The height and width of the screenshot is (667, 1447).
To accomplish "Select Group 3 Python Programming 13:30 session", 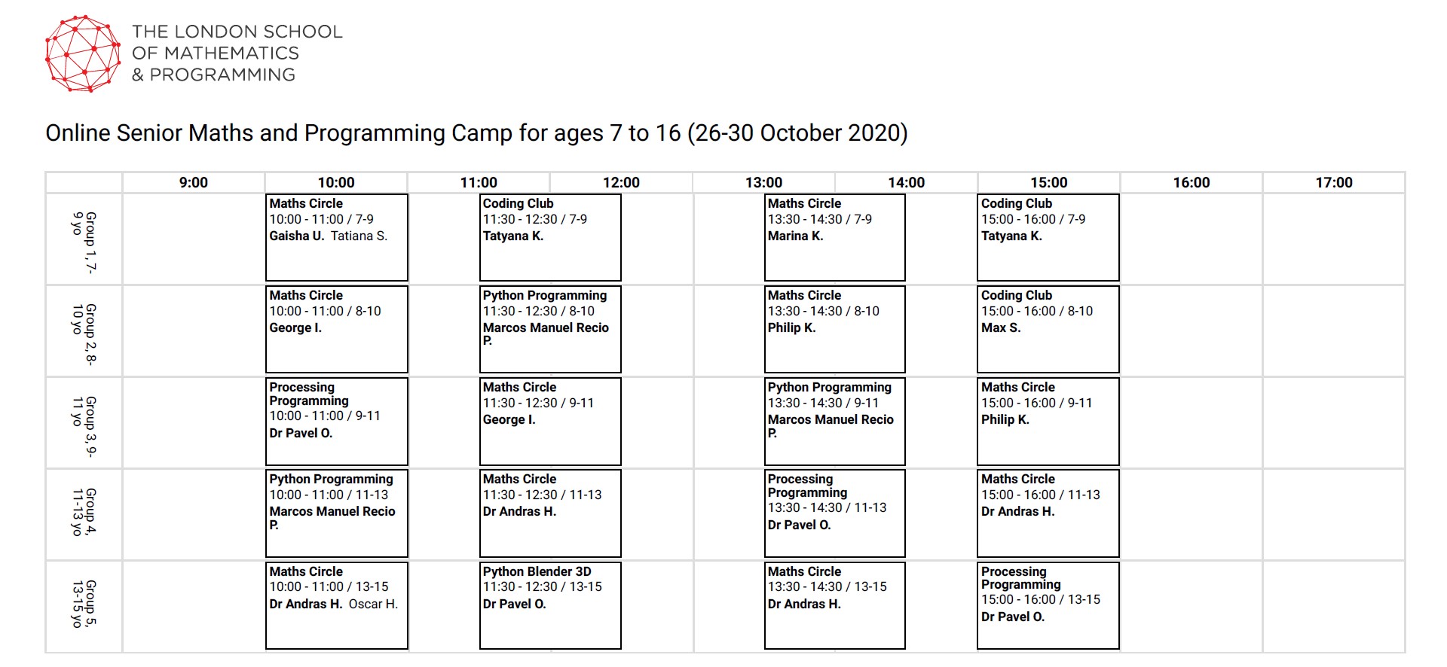I will tap(835, 422).
